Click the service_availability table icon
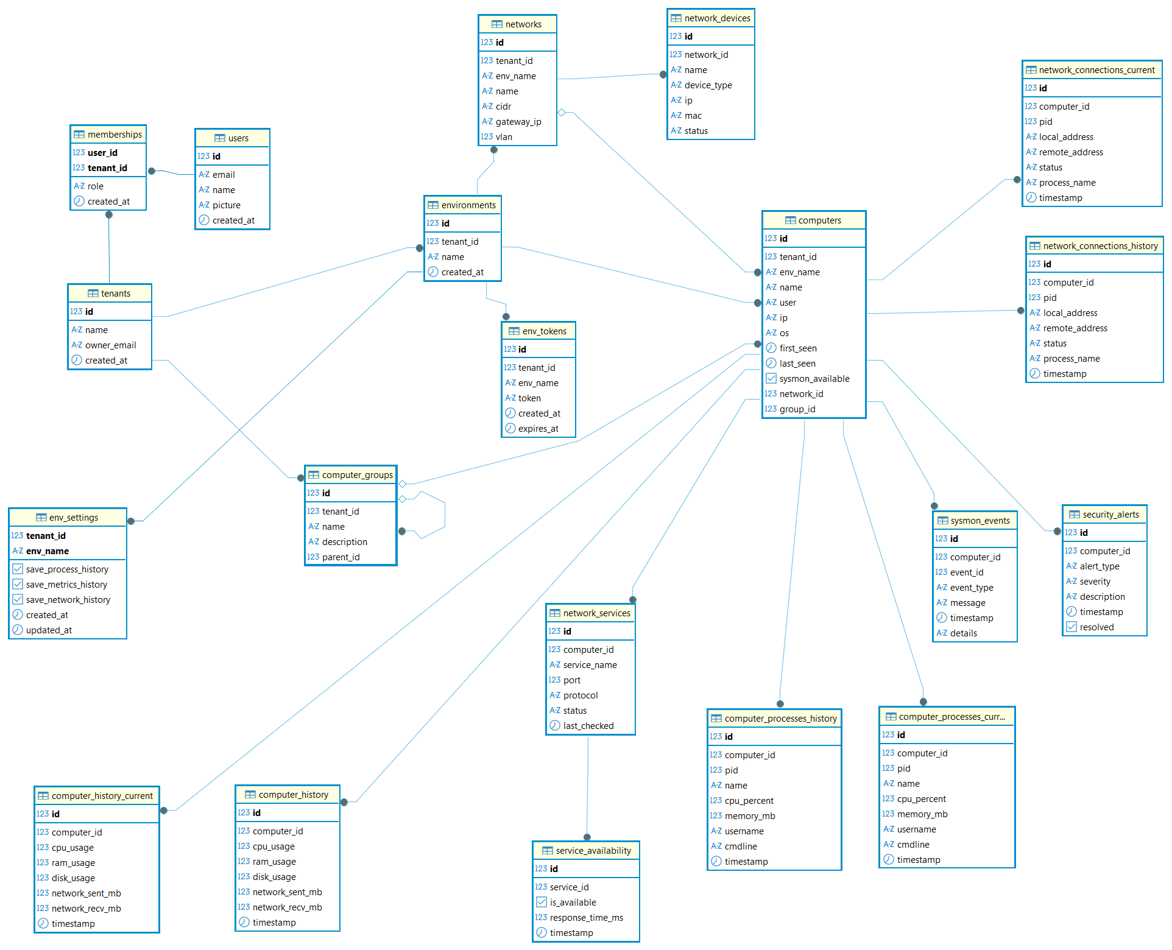Viewport: 1172px width, 950px height. click(548, 851)
